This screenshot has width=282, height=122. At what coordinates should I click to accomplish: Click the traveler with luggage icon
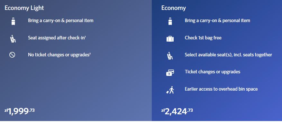[170, 90]
